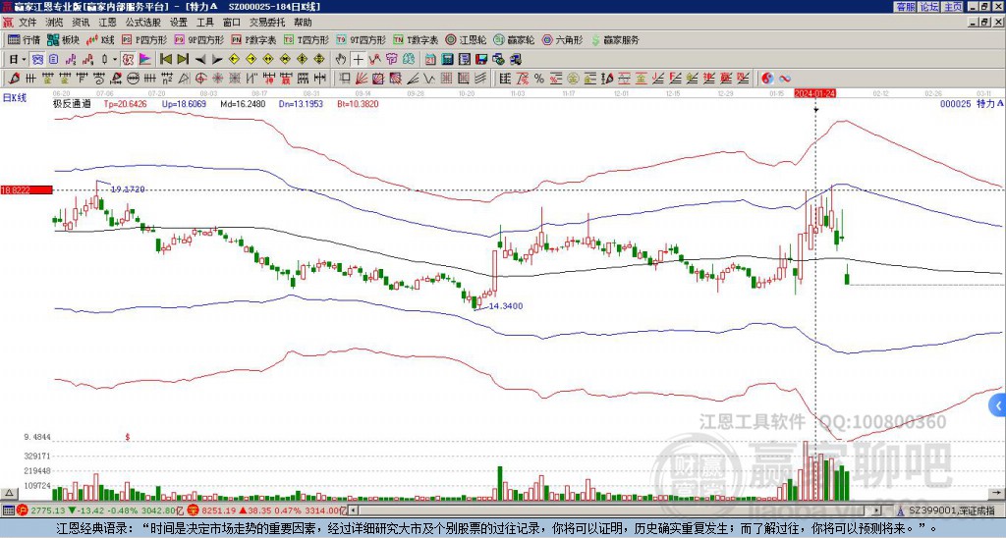Open the 板块 sector view

click(x=63, y=39)
